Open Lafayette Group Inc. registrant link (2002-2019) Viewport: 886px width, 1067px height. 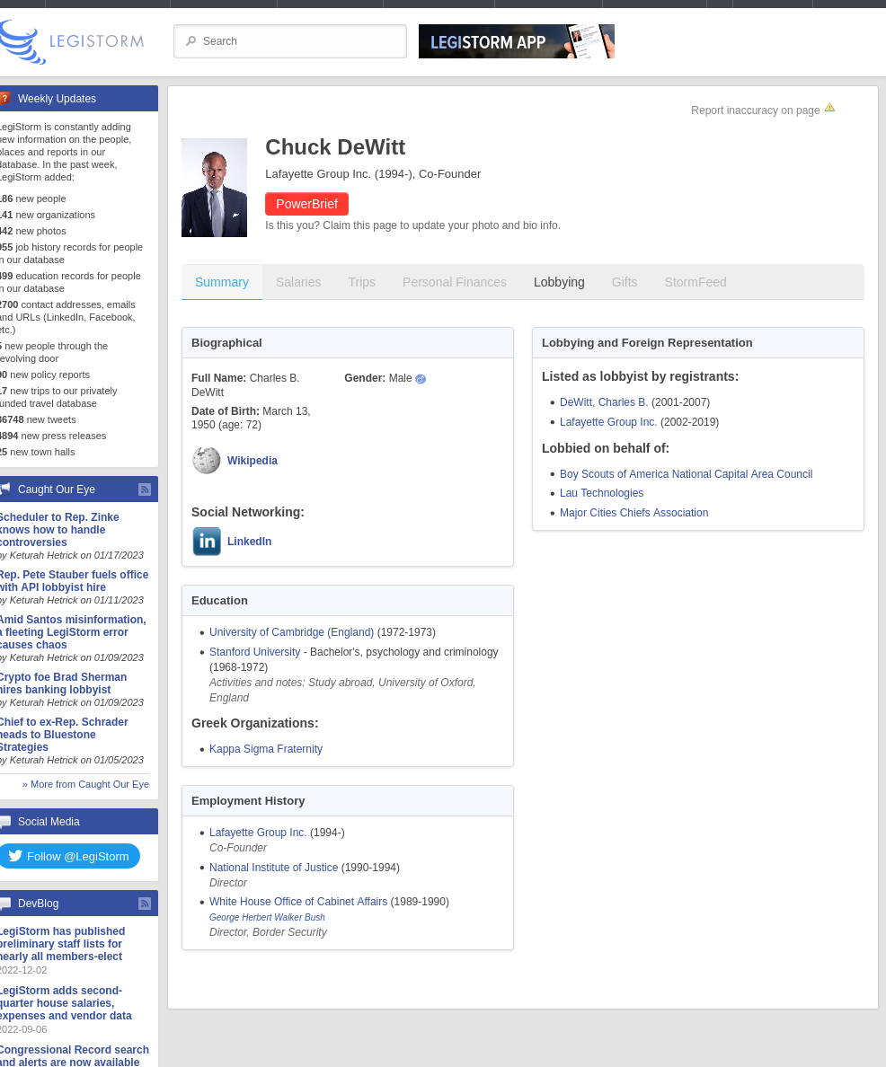pos(608,422)
